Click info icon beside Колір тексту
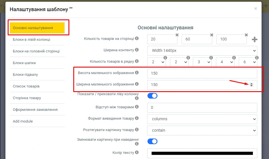The image size is (269, 159). click(x=137, y=152)
